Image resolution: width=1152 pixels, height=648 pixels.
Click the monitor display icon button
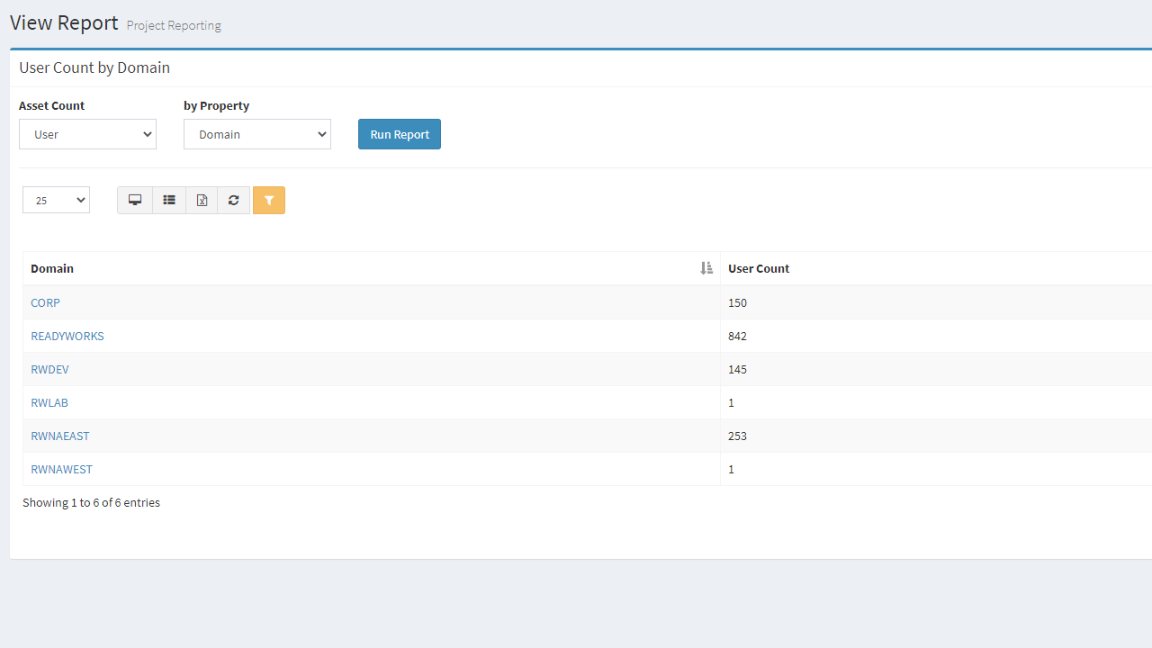click(135, 200)
